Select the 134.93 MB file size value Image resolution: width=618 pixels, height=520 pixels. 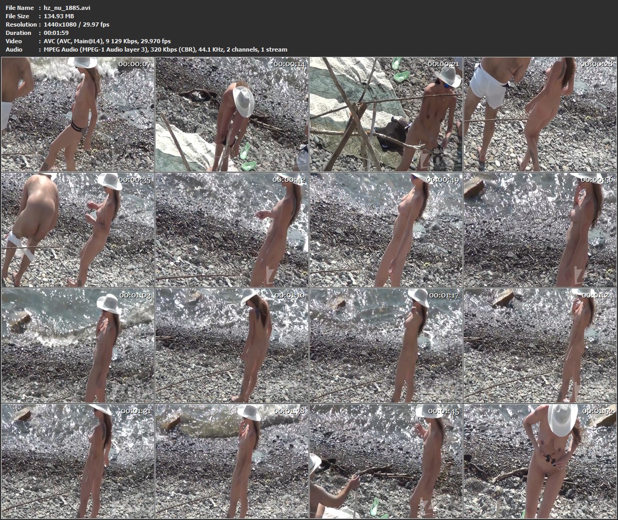59,16
